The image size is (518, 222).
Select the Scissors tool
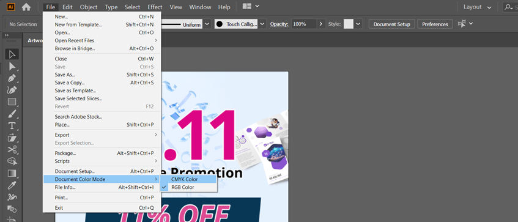click(x=12, y=150)
